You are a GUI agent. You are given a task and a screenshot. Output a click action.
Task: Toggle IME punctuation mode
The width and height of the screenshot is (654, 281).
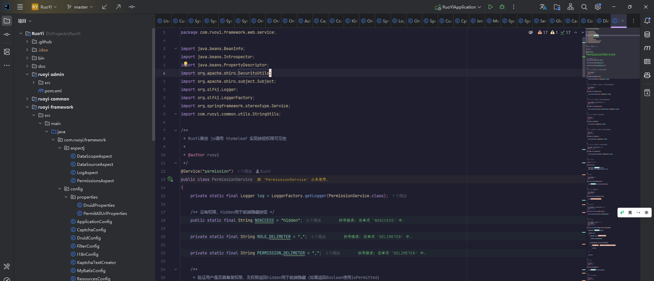638,213
